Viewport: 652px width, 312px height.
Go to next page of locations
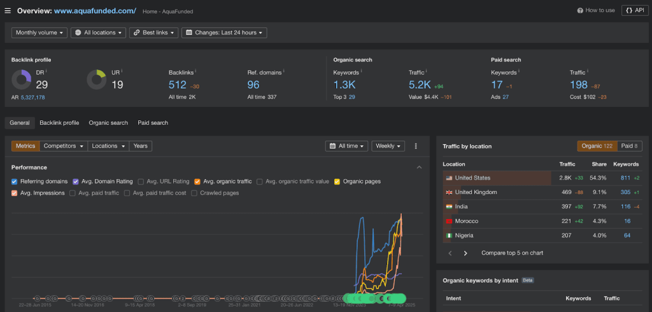coord(465,253)
